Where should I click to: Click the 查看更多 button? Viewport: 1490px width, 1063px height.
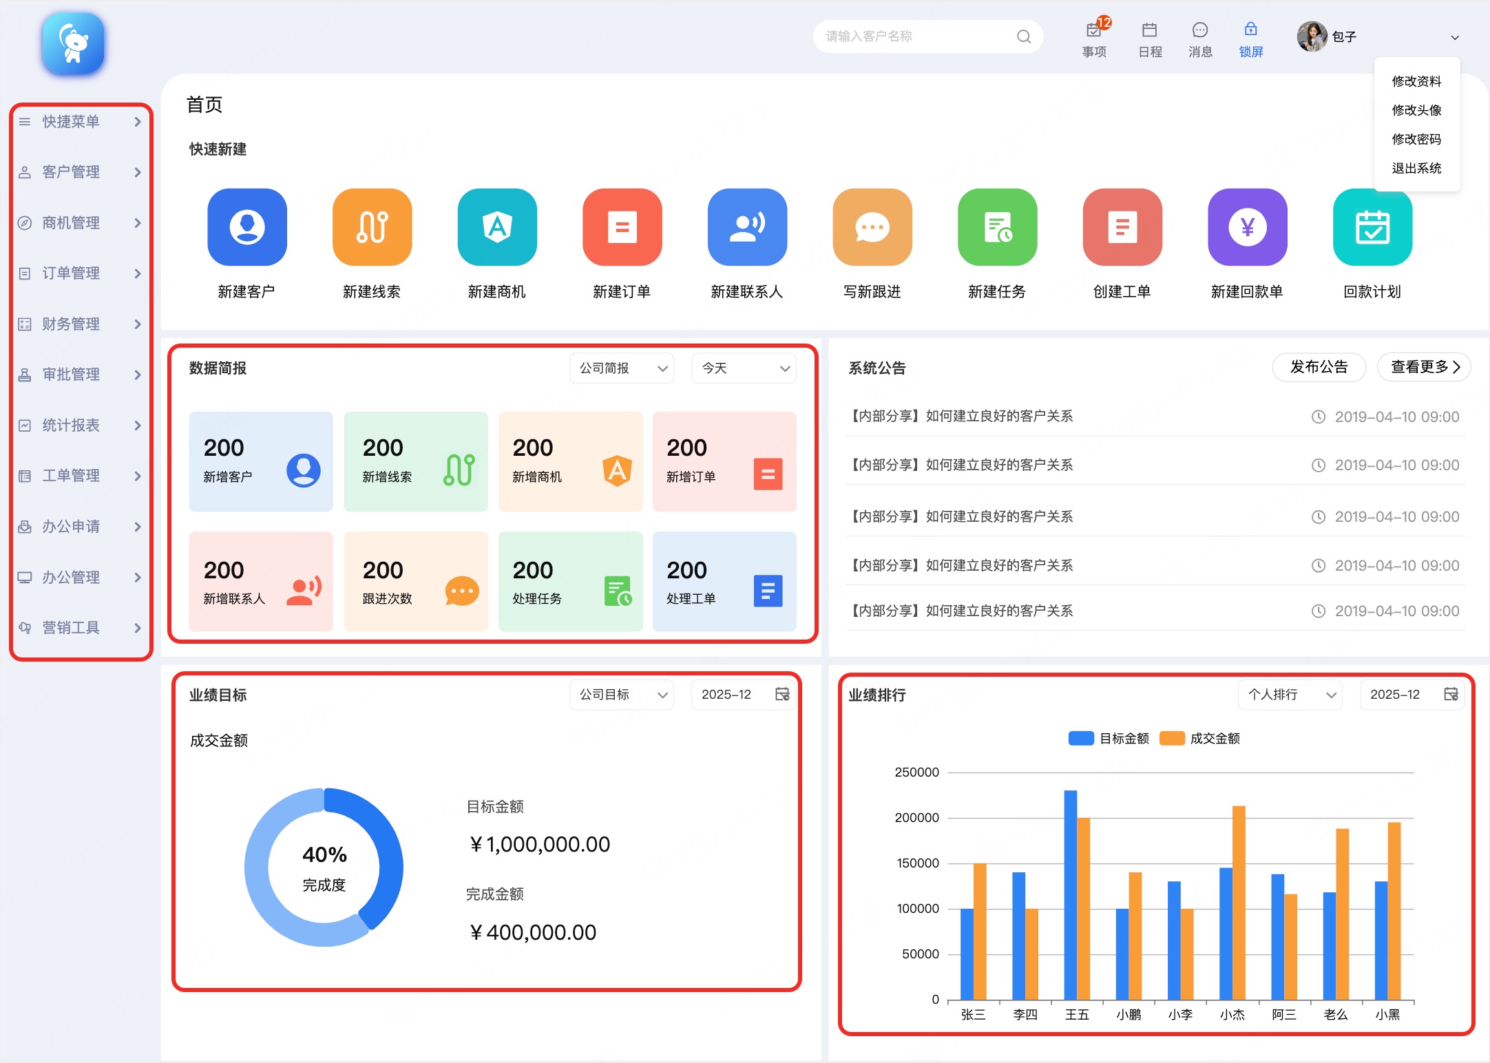(1424, 367)
